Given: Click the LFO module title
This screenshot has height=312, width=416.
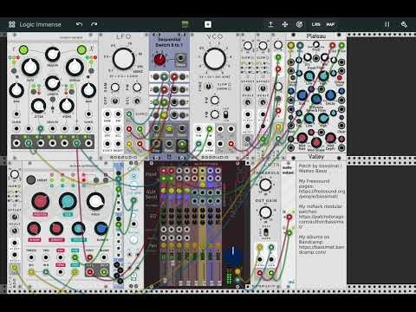Looking at the screenshot, I should (124, 36).
